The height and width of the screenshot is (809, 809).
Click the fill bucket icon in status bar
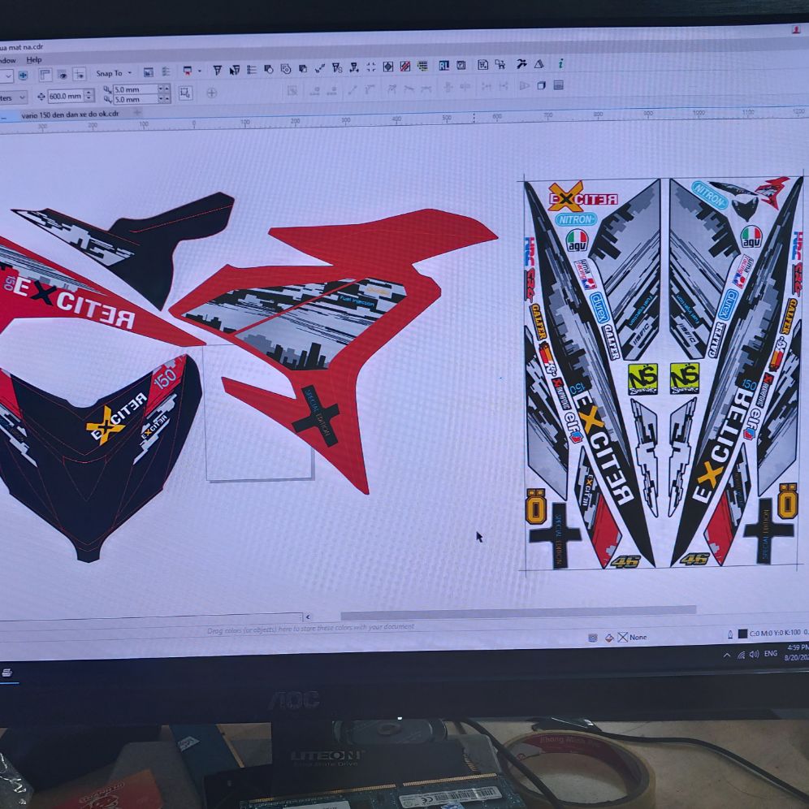coord(608,638)
